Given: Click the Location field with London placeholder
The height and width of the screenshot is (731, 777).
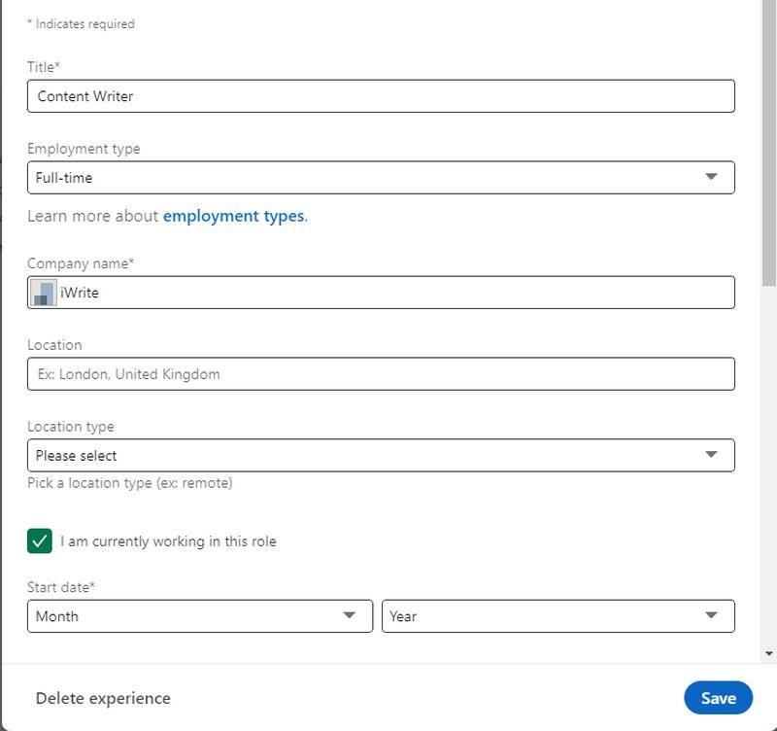Looking at the screenshot, I should (381, 374).
